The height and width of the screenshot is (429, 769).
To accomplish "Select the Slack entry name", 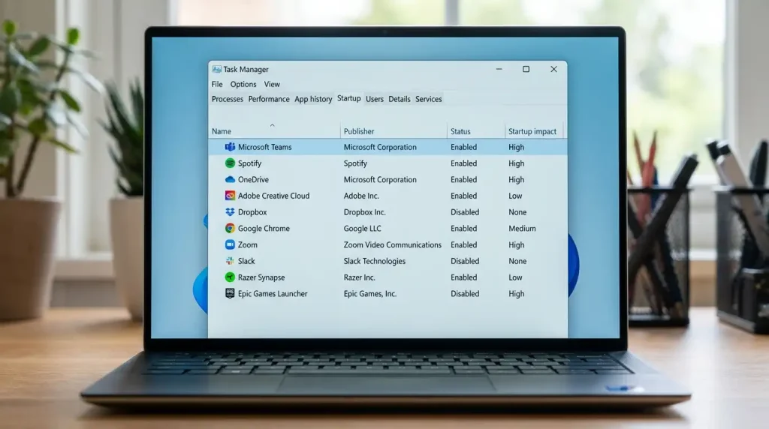I will coord(246,261).
